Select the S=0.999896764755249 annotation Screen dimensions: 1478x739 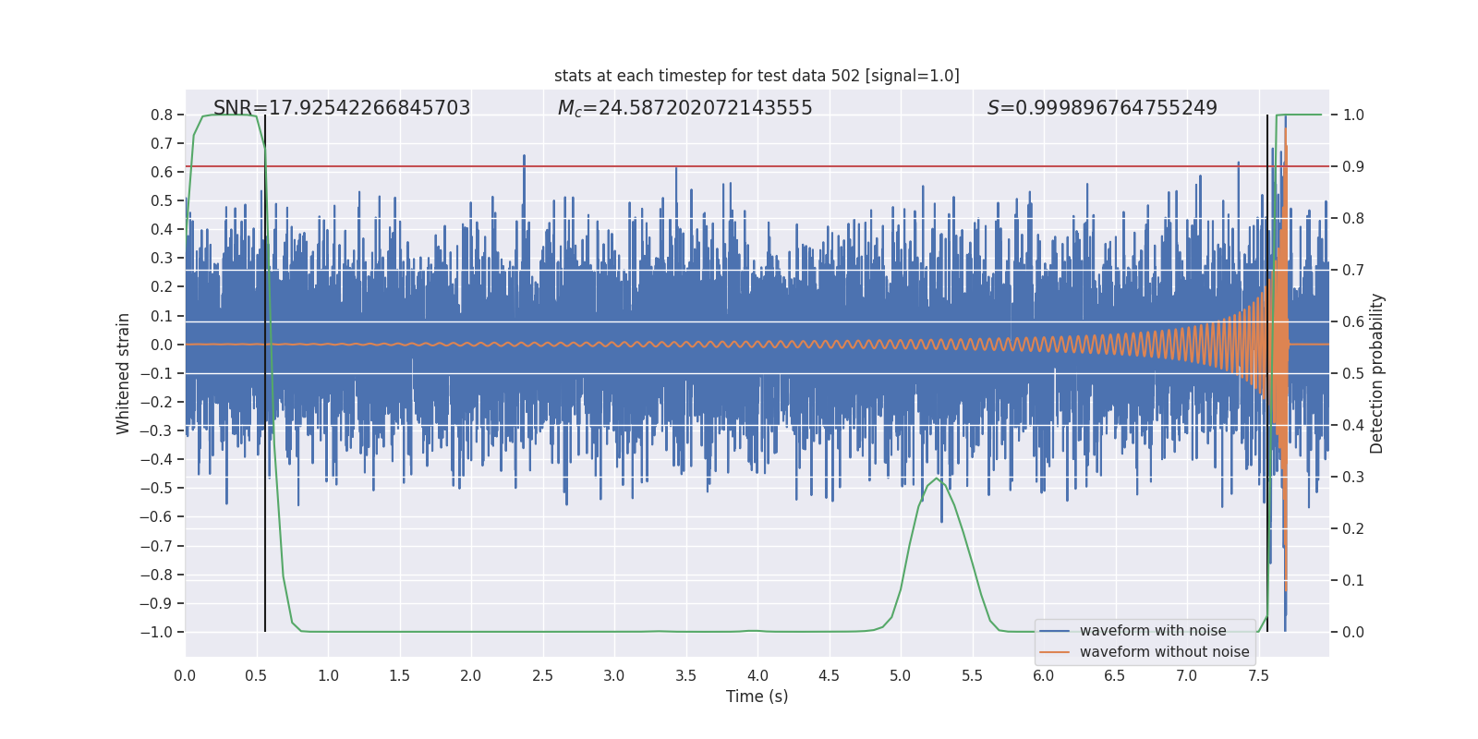pyautogui.click(x=1102, y=108)
